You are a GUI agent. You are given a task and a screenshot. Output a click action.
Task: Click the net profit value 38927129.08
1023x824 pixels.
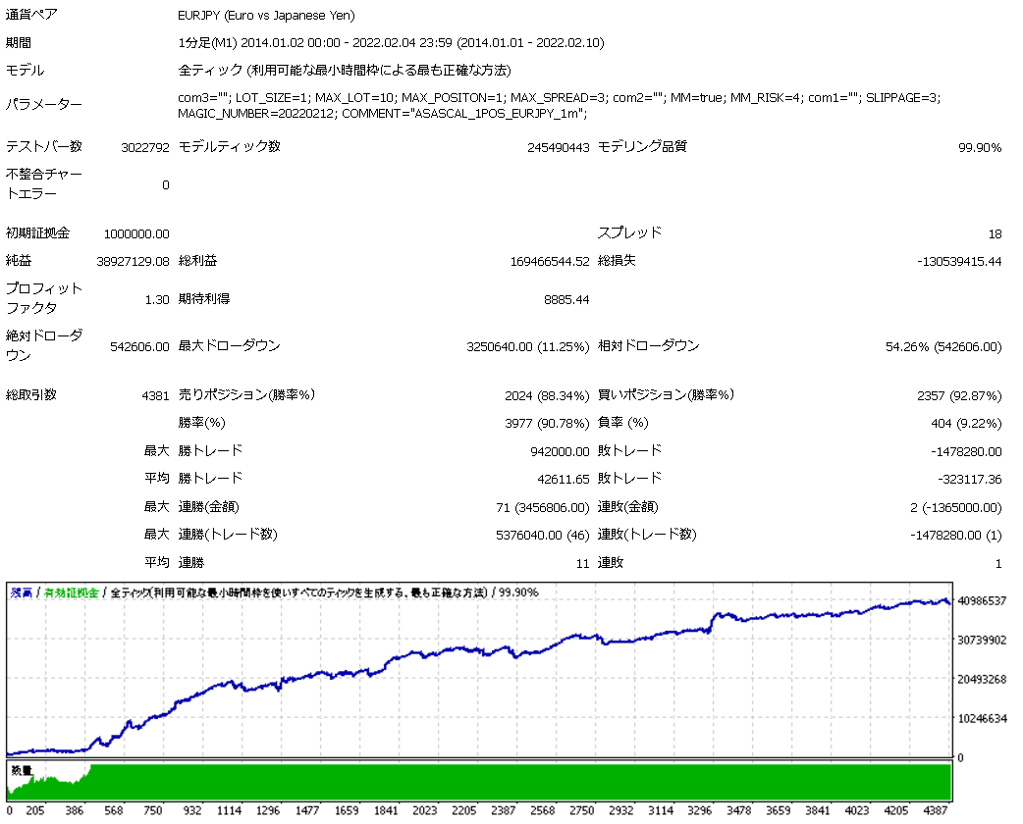pyautogui.click(x=133, y=261)
